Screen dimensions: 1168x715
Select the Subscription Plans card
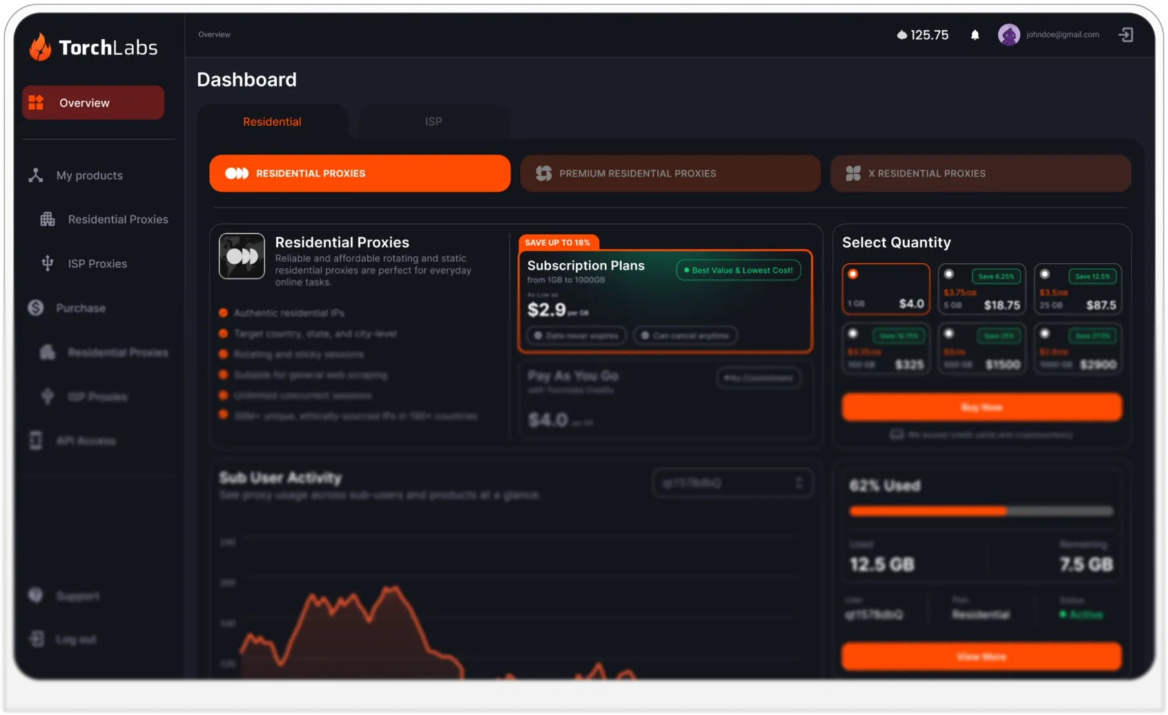665,301
